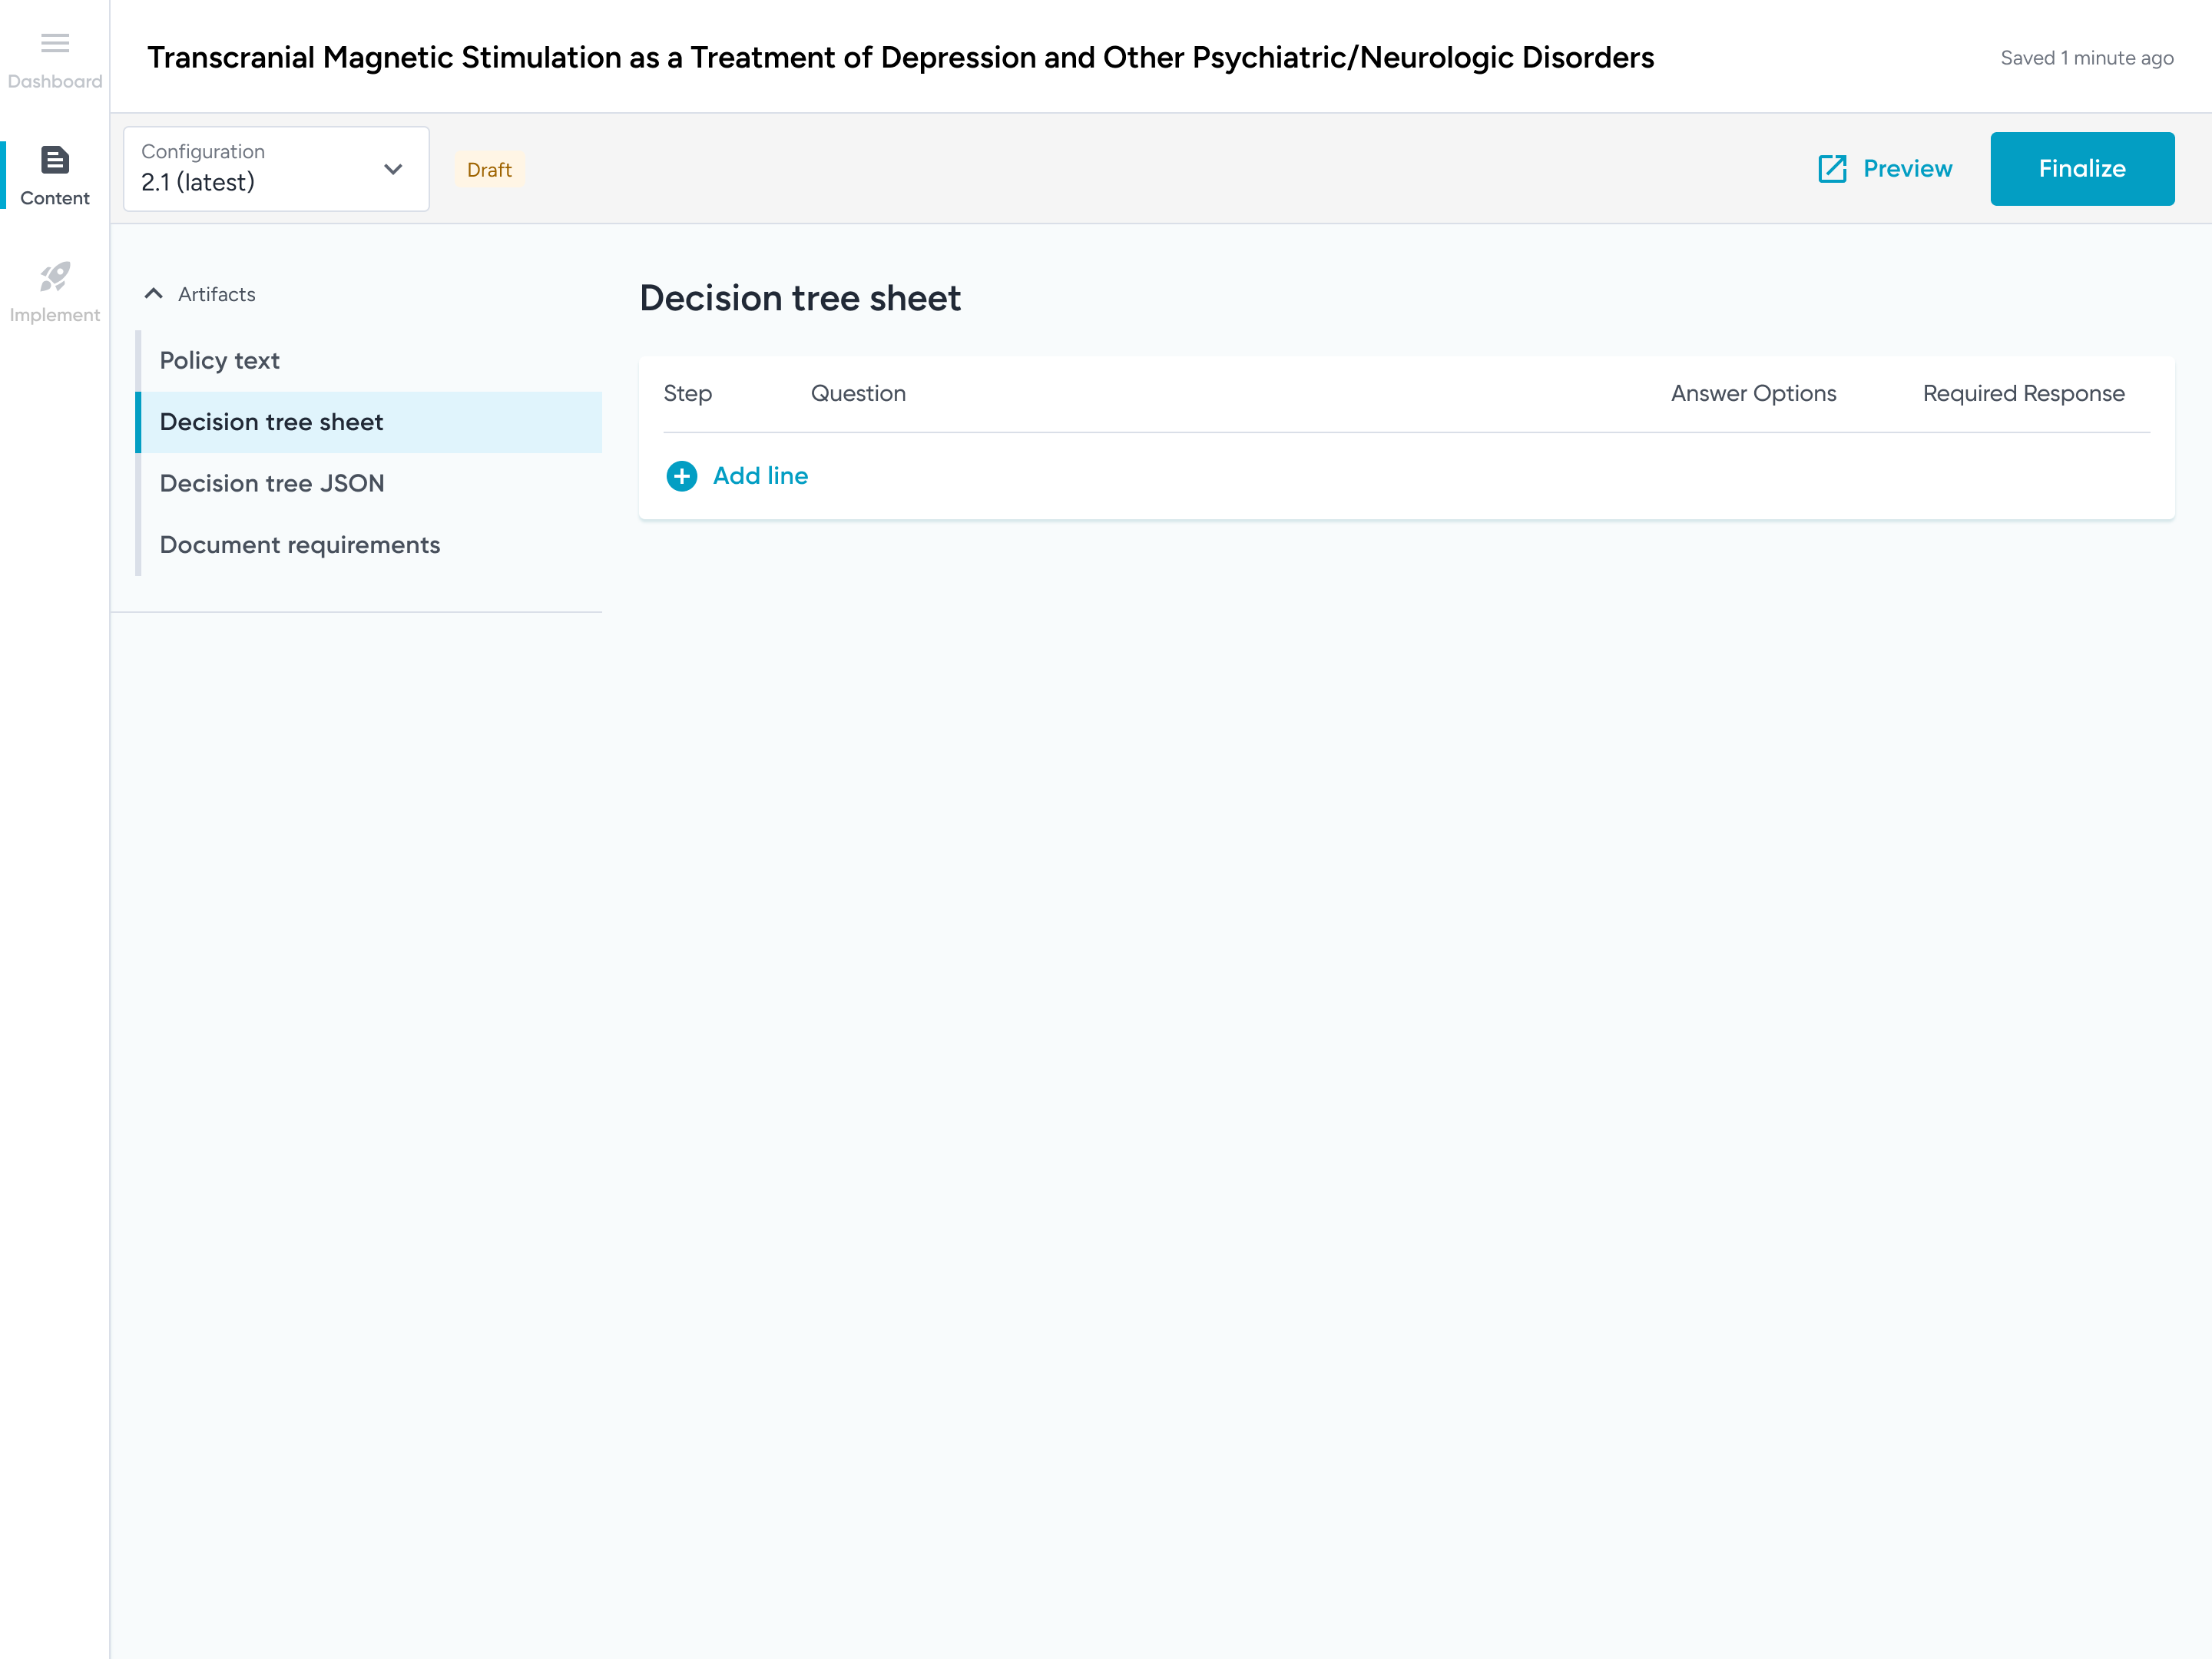This screenshot has height=1659, width=2212.
Task: Click the Implement label in sidebar
Action: (x=55, y=315)
